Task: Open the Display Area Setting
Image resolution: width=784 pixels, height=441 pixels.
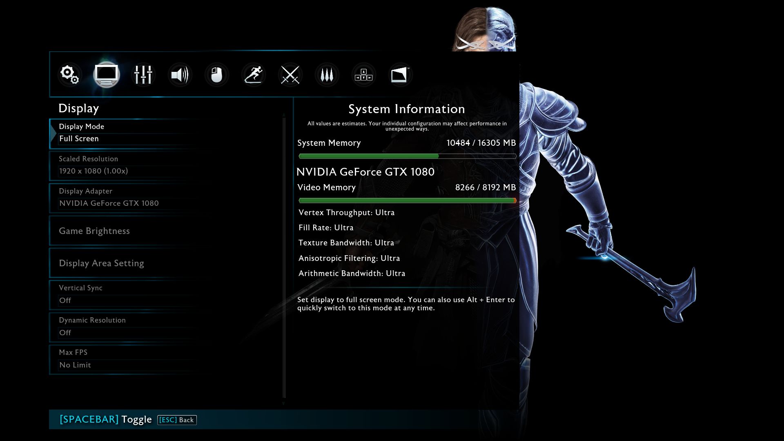Action: [165, 263]
